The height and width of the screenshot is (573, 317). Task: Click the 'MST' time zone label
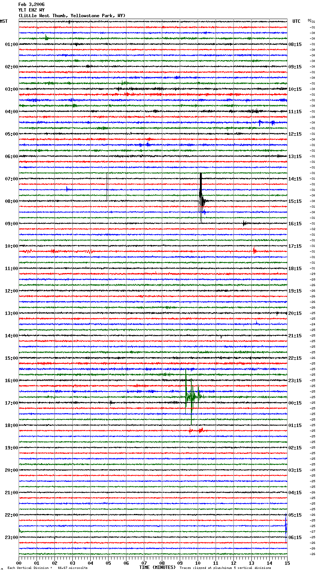tap(4, 21)
